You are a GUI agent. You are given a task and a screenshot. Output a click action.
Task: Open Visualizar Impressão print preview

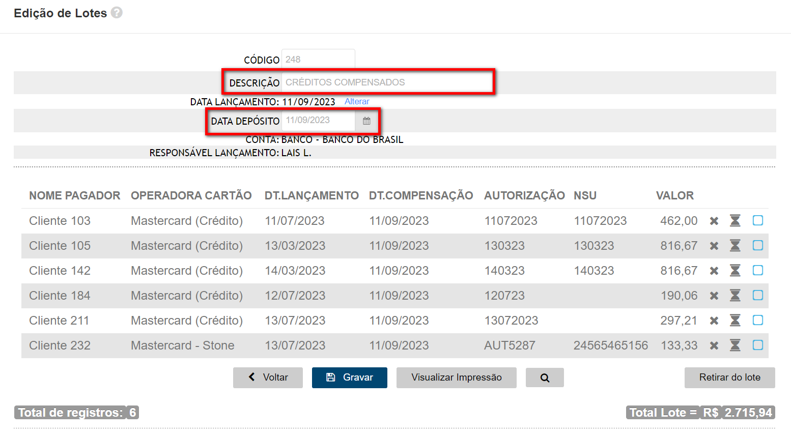456,378
